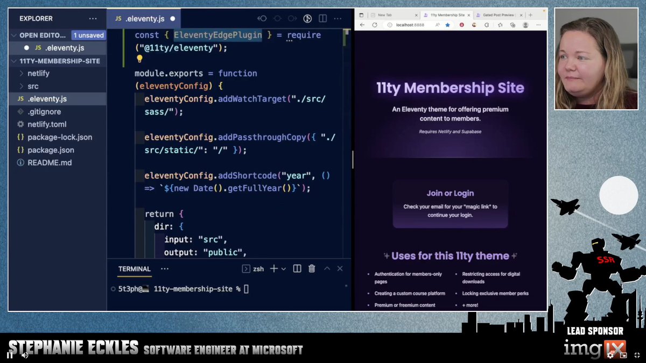Kill terminal with trash icon
The height and width of the screenshot is (363, 646).
point(312,268)
